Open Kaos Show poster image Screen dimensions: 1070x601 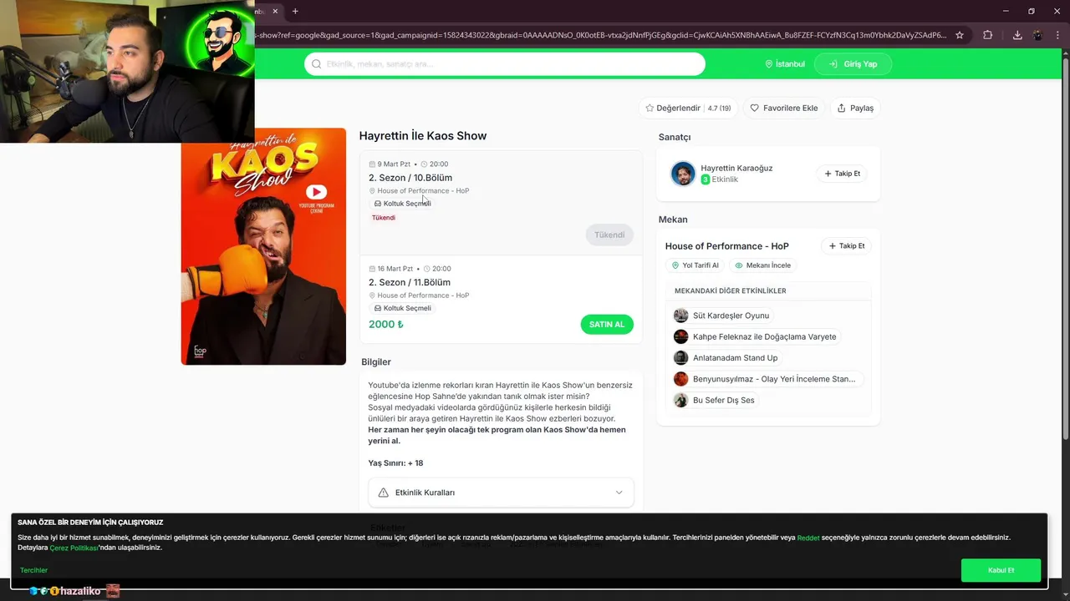263,246
